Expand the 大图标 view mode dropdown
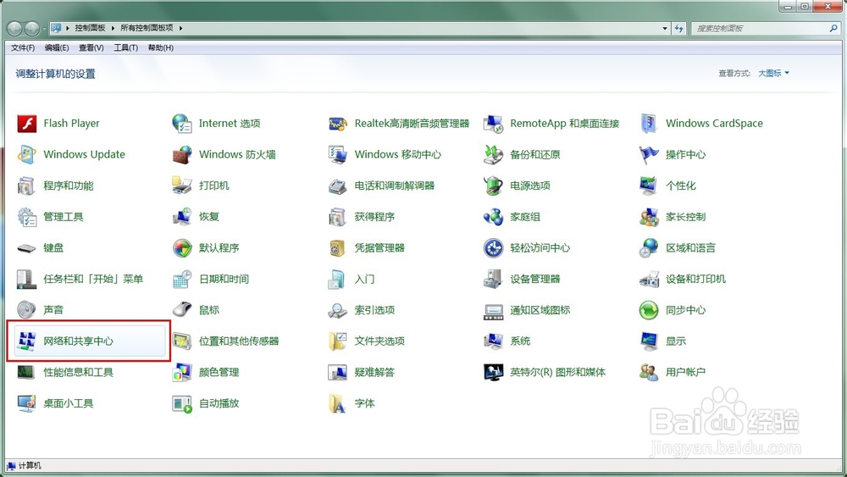Screen dimensions: 847x477 click(x=773, y=73)
